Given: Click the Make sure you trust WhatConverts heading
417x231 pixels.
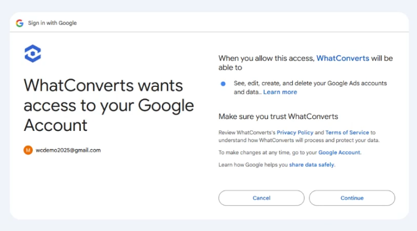Looking at the screenshot, I should [x=278, y=116].
